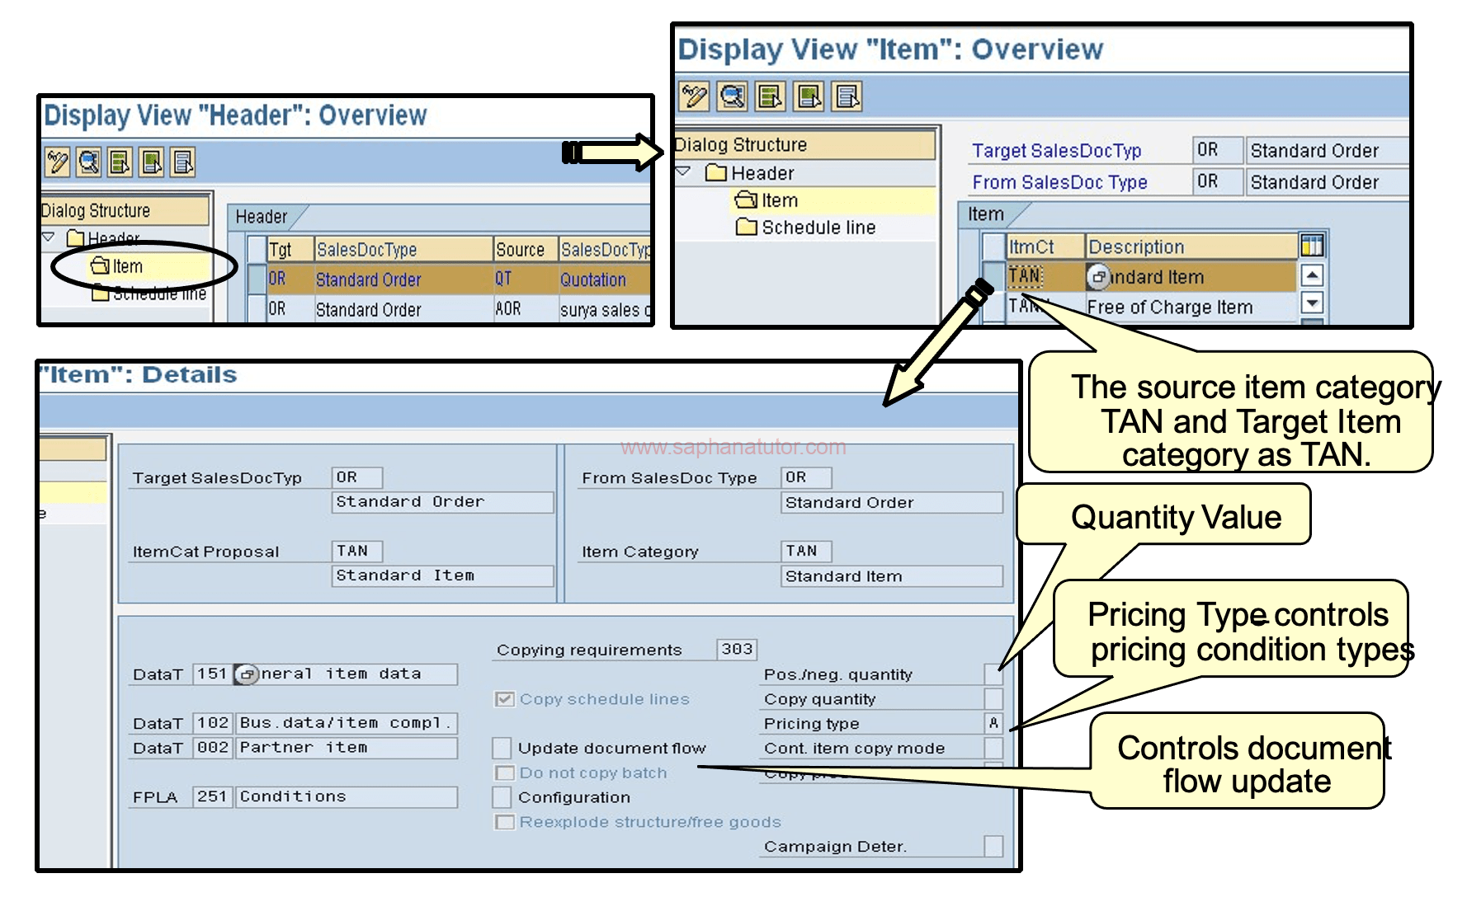
Task: Click the AOR source cell in Header table
Action: pos(526,309)
